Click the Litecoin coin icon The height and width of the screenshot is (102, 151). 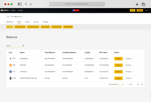[x=11, y=72]
